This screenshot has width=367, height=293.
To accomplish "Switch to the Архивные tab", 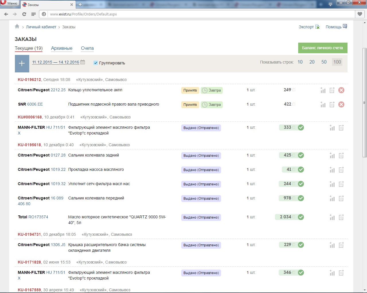I will pos(62,48).
